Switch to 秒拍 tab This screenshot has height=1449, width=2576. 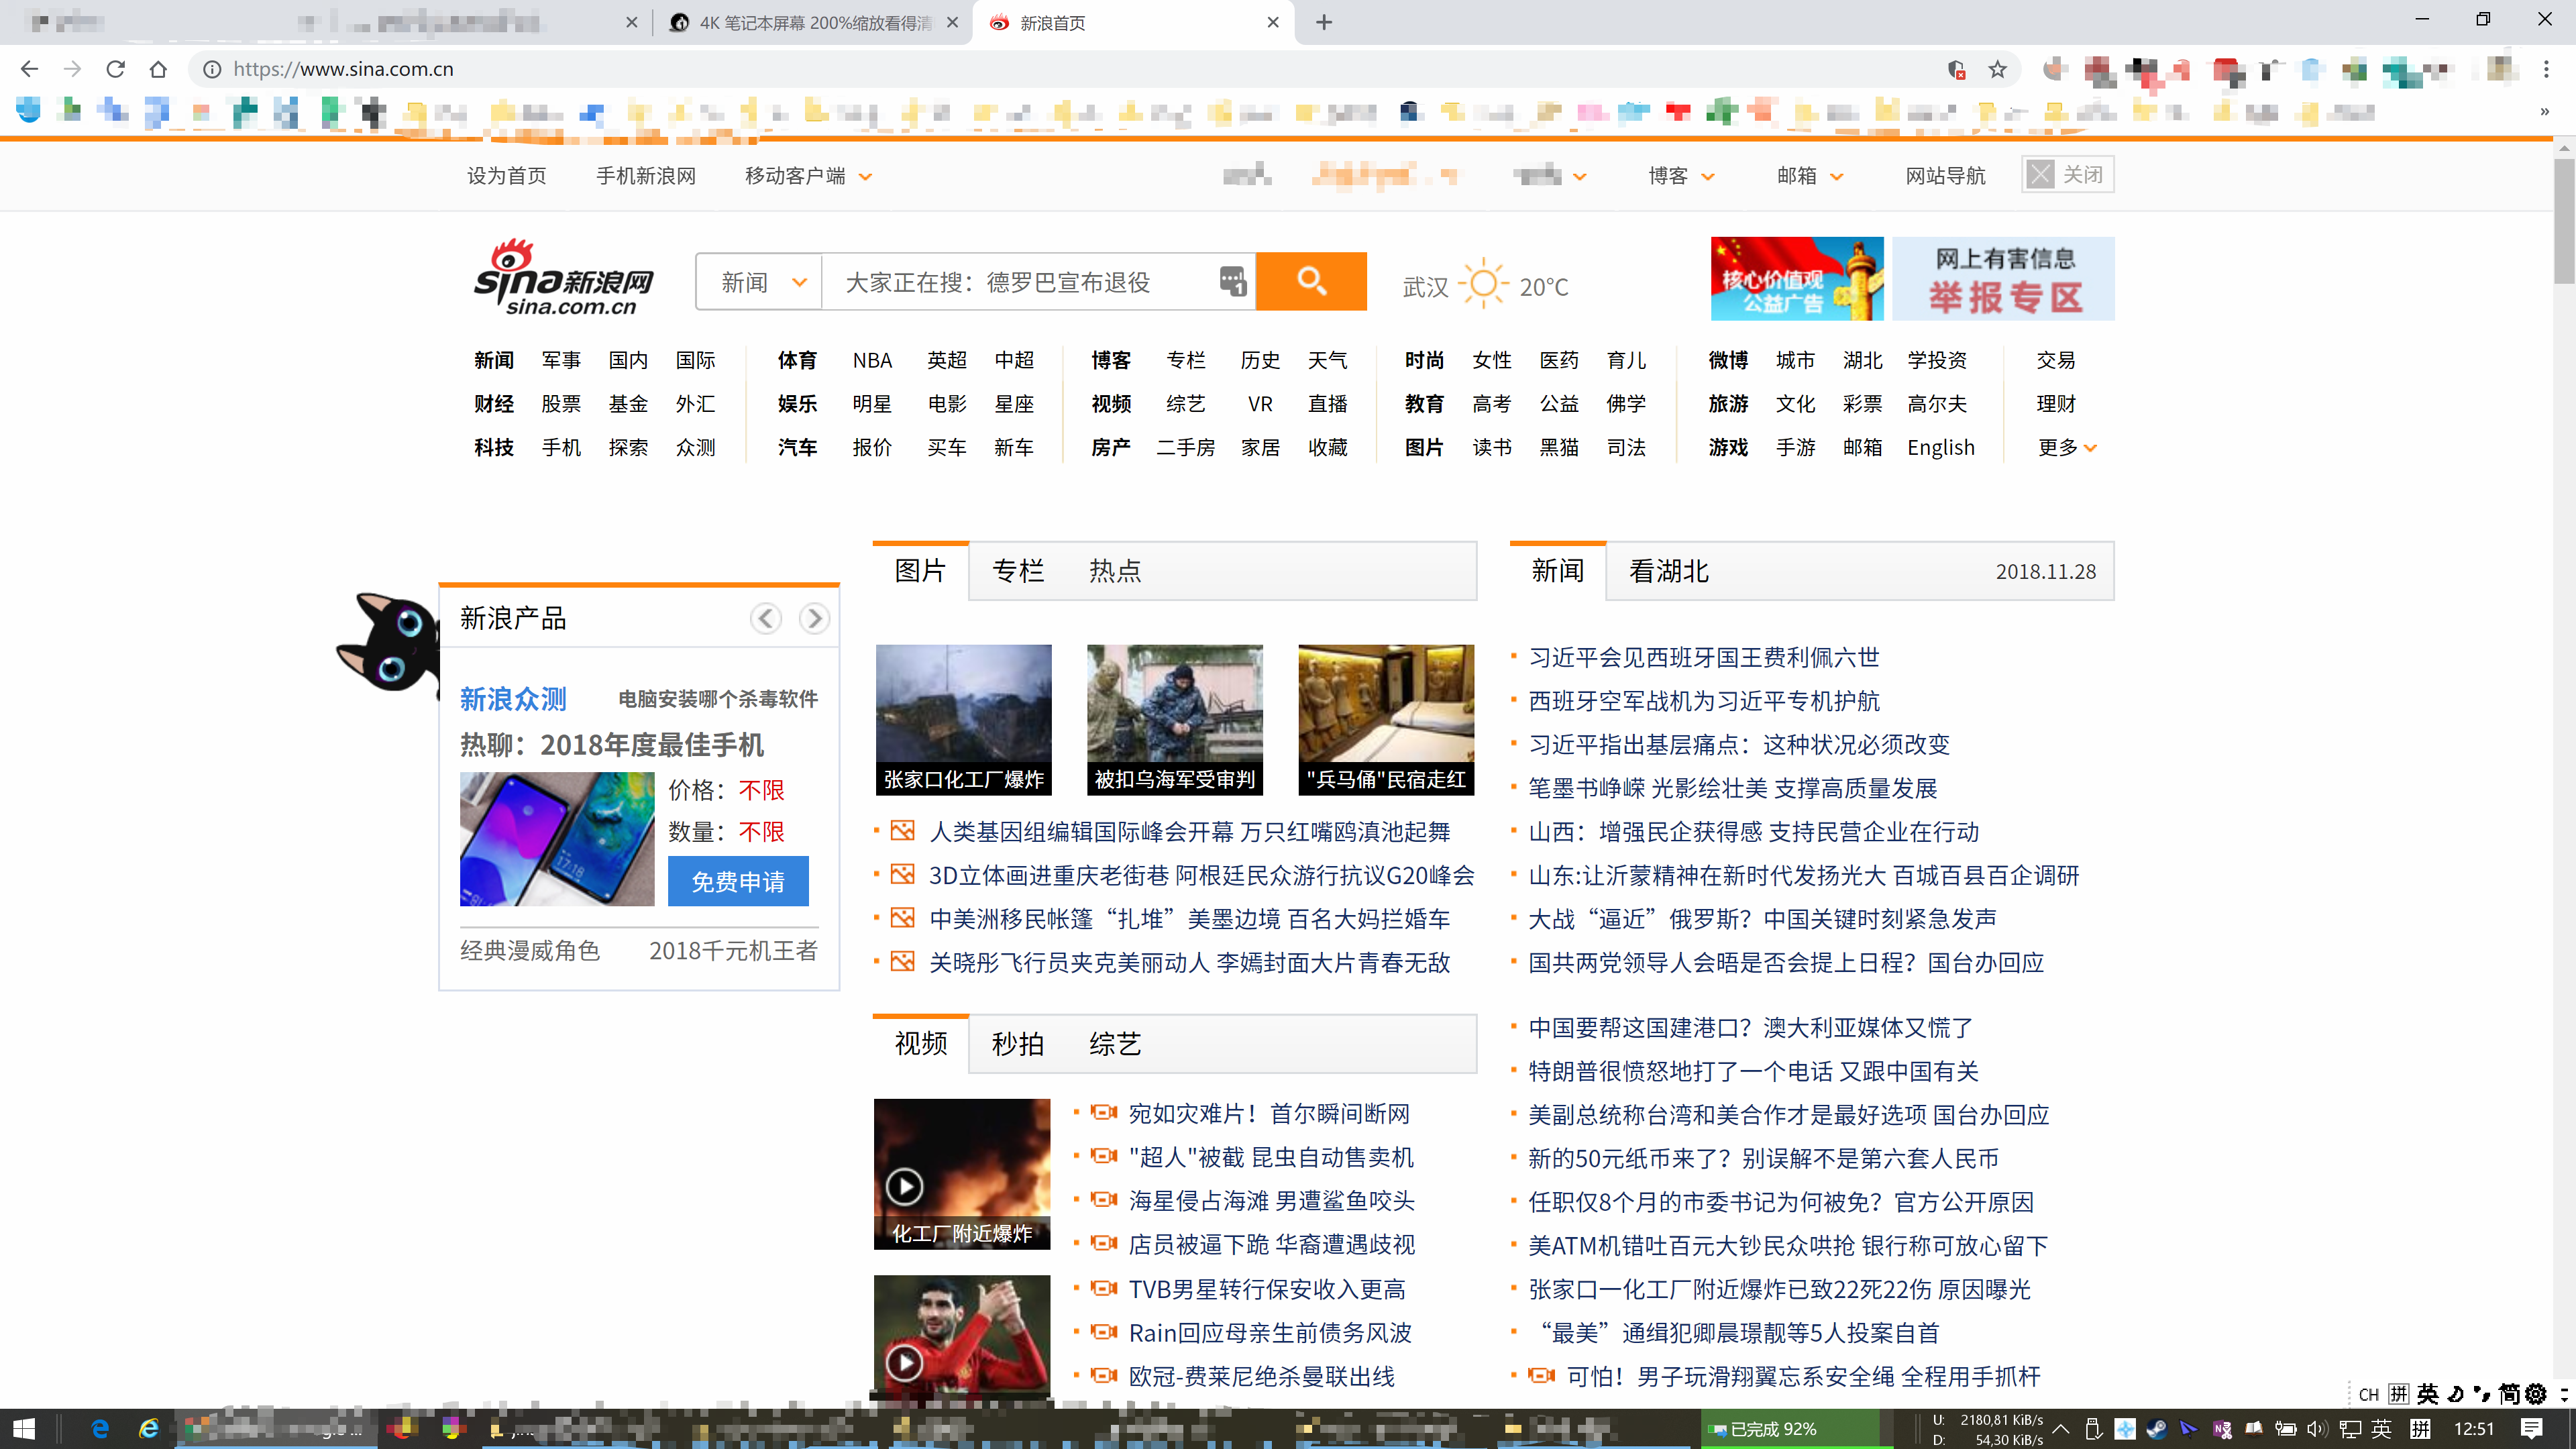[x=1018, y=1043]
